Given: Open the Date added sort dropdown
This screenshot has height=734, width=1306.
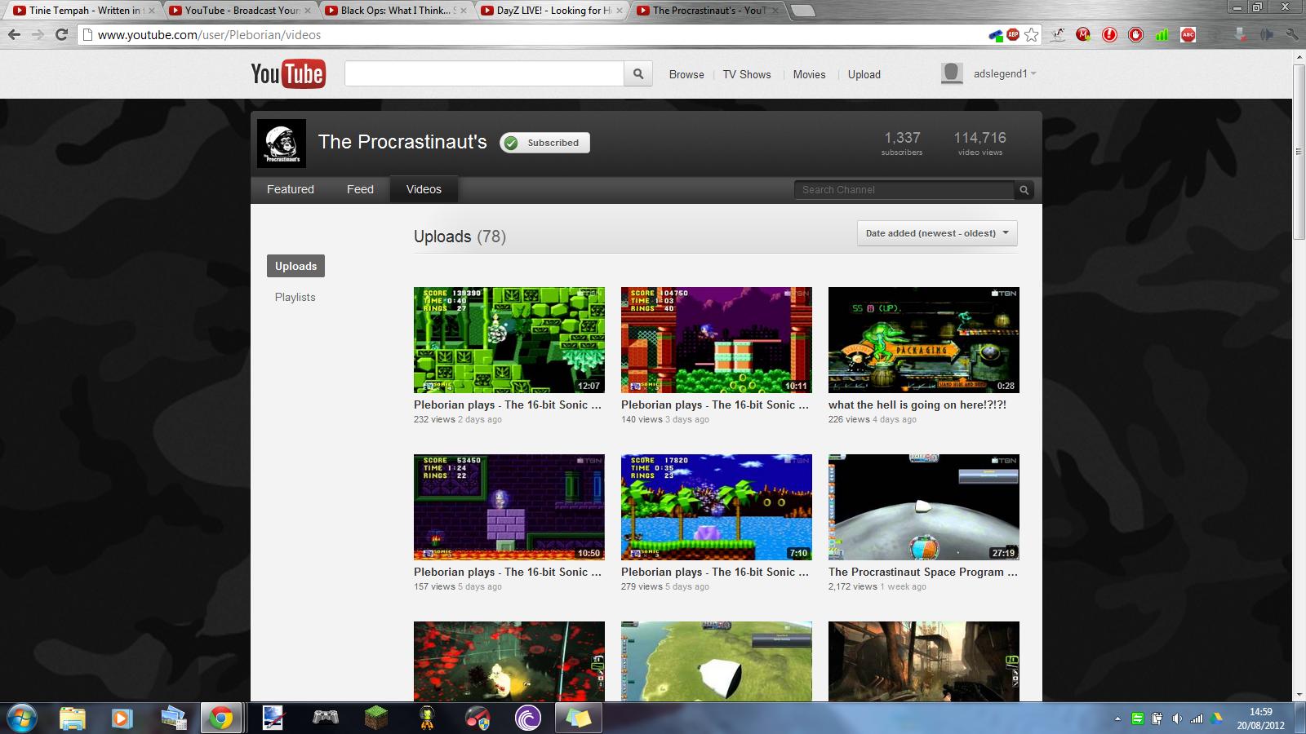Looking at the screenshot, I should pos(937,233).
